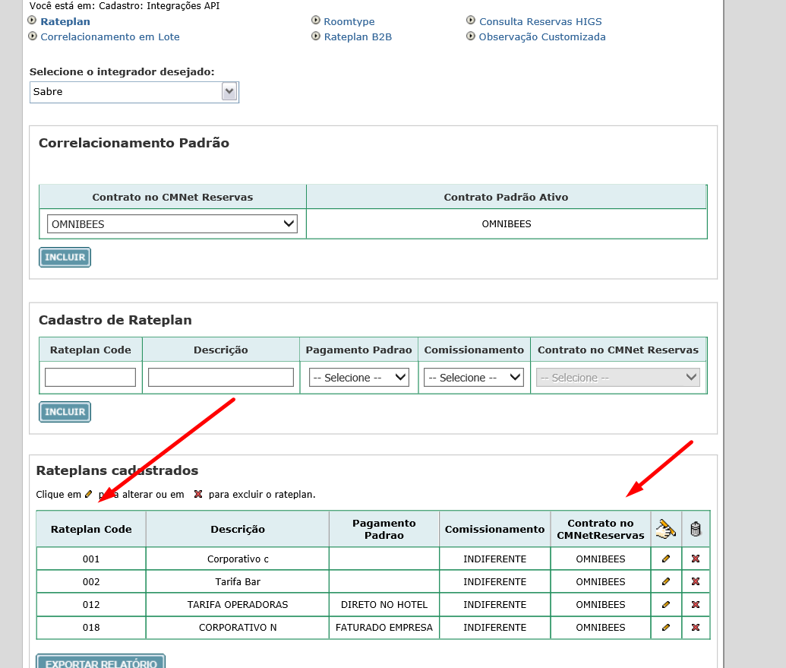
Task: Open the Comissionamento Selecione dropdown
Action: point(474,377)
